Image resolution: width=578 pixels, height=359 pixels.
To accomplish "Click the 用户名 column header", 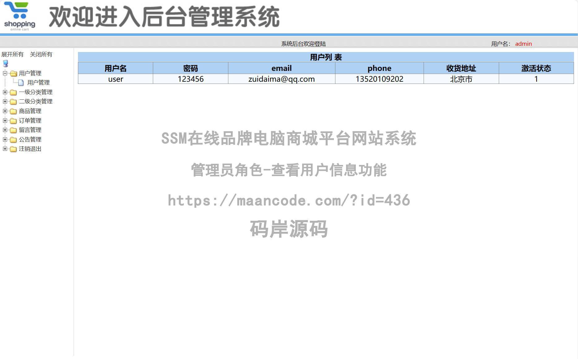I will tap(115, 68).
